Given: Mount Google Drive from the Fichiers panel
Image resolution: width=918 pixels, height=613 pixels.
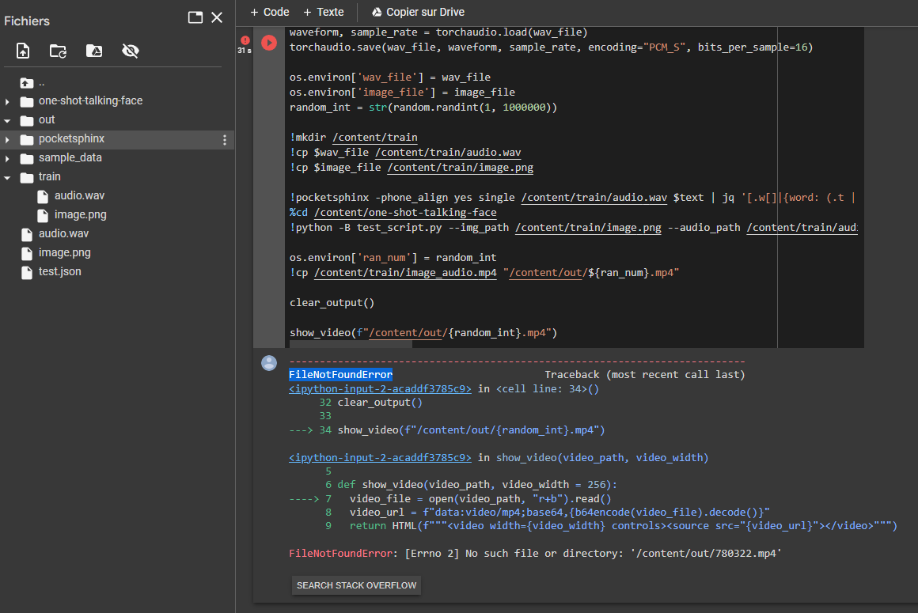Looking at the screenshot, I should click(94, 50).
